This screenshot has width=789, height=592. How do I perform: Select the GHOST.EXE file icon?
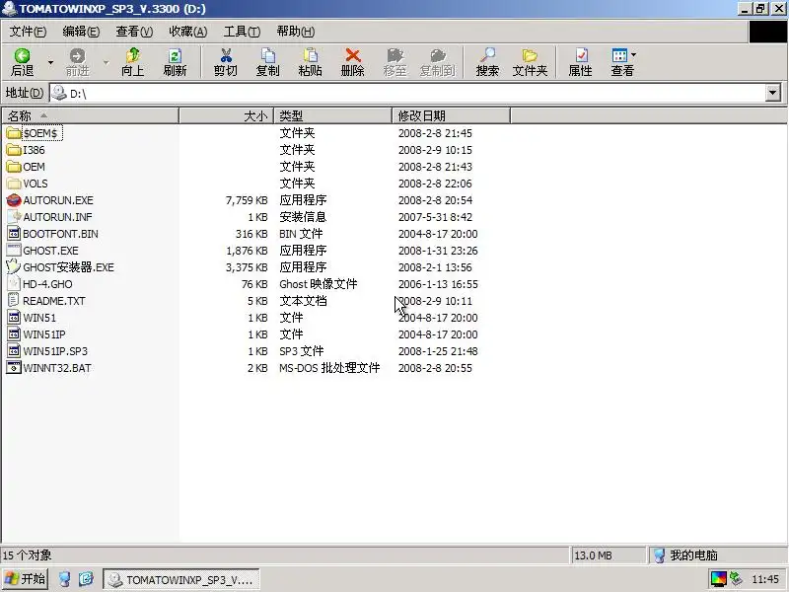(14, 251)
